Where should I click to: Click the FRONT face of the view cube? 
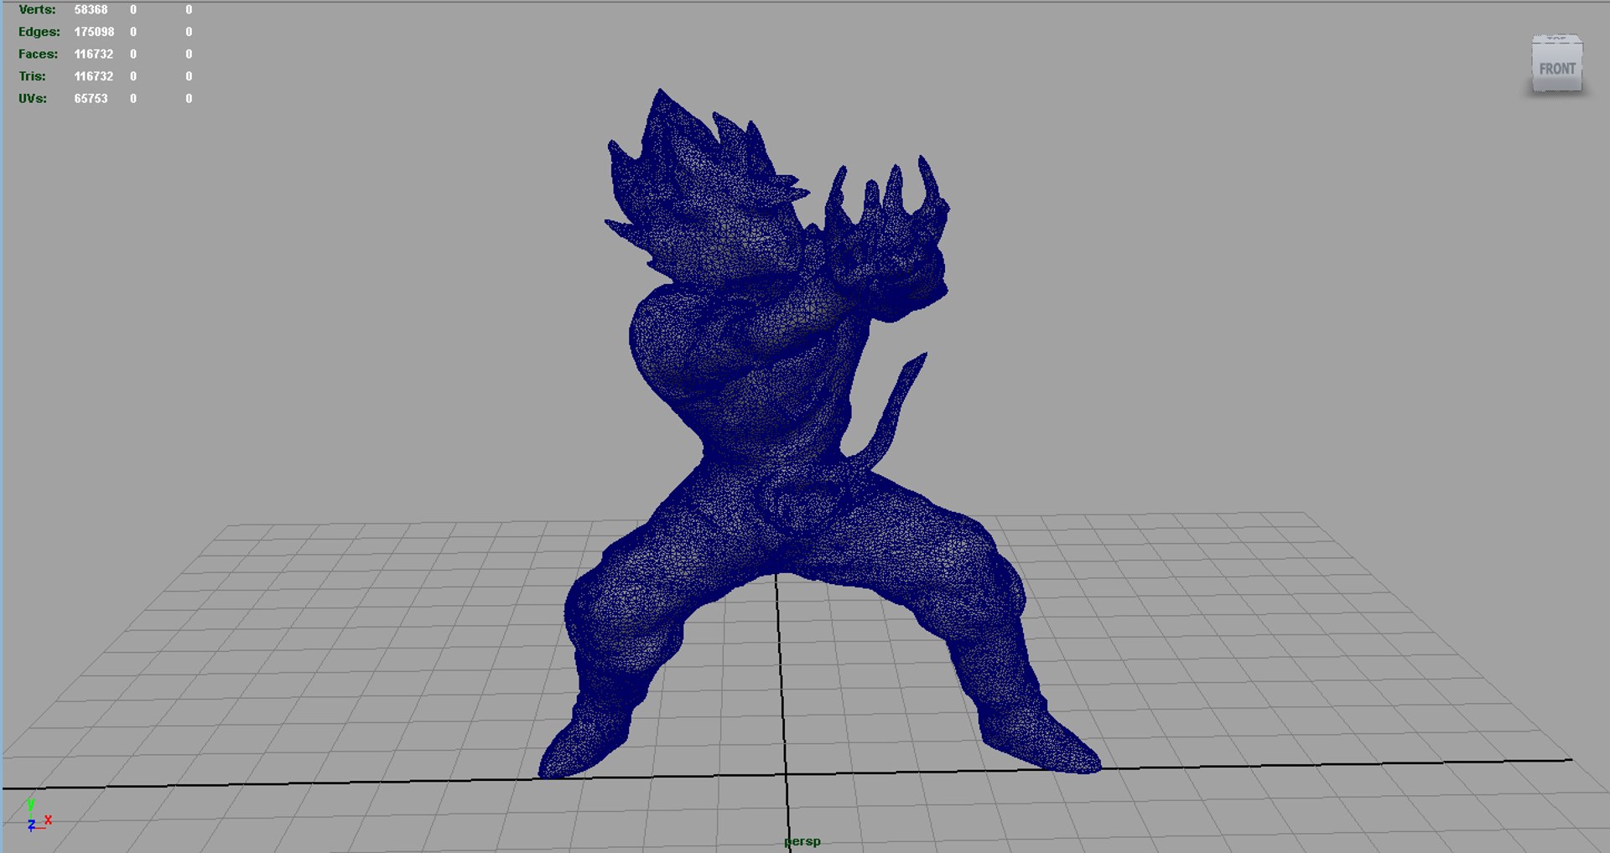click(x=1556, y=68)
